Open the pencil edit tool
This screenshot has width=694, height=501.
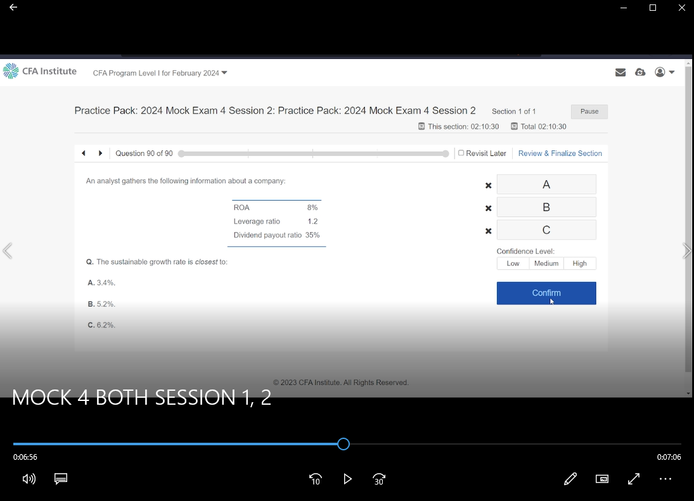click(x=570, y=479)
